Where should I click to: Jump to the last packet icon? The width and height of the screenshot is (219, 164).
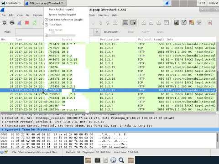click(115, 23)
